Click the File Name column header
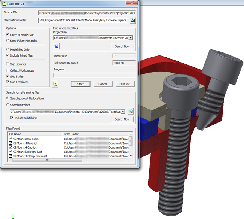This screenshot has width=244, height=219. point(35,134)
